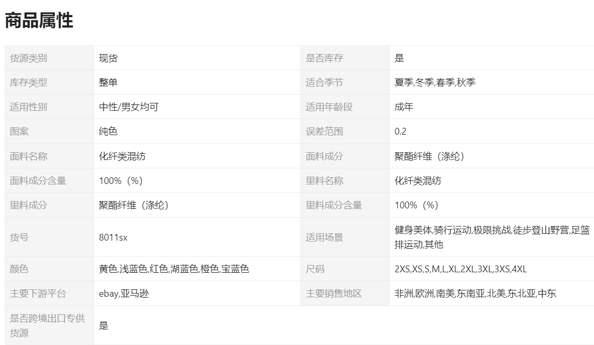
Task: Select the 适合季节 seasons list value
Action: pos(434,83)
